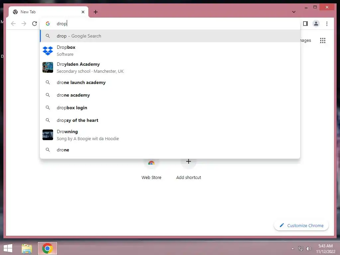Select the Droylsden Academy suggestion
The width and height of the screenshot is (340, 255).
(x=170, y=67)
